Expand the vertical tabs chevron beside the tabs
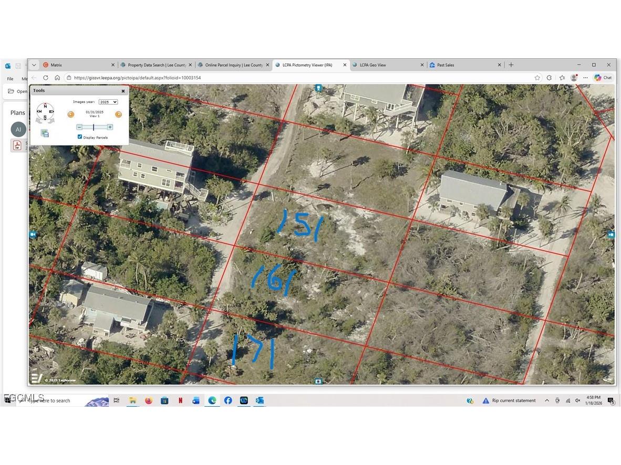This screenshot has width=621, height=465. pyautogui.click(x=34, y=65)
